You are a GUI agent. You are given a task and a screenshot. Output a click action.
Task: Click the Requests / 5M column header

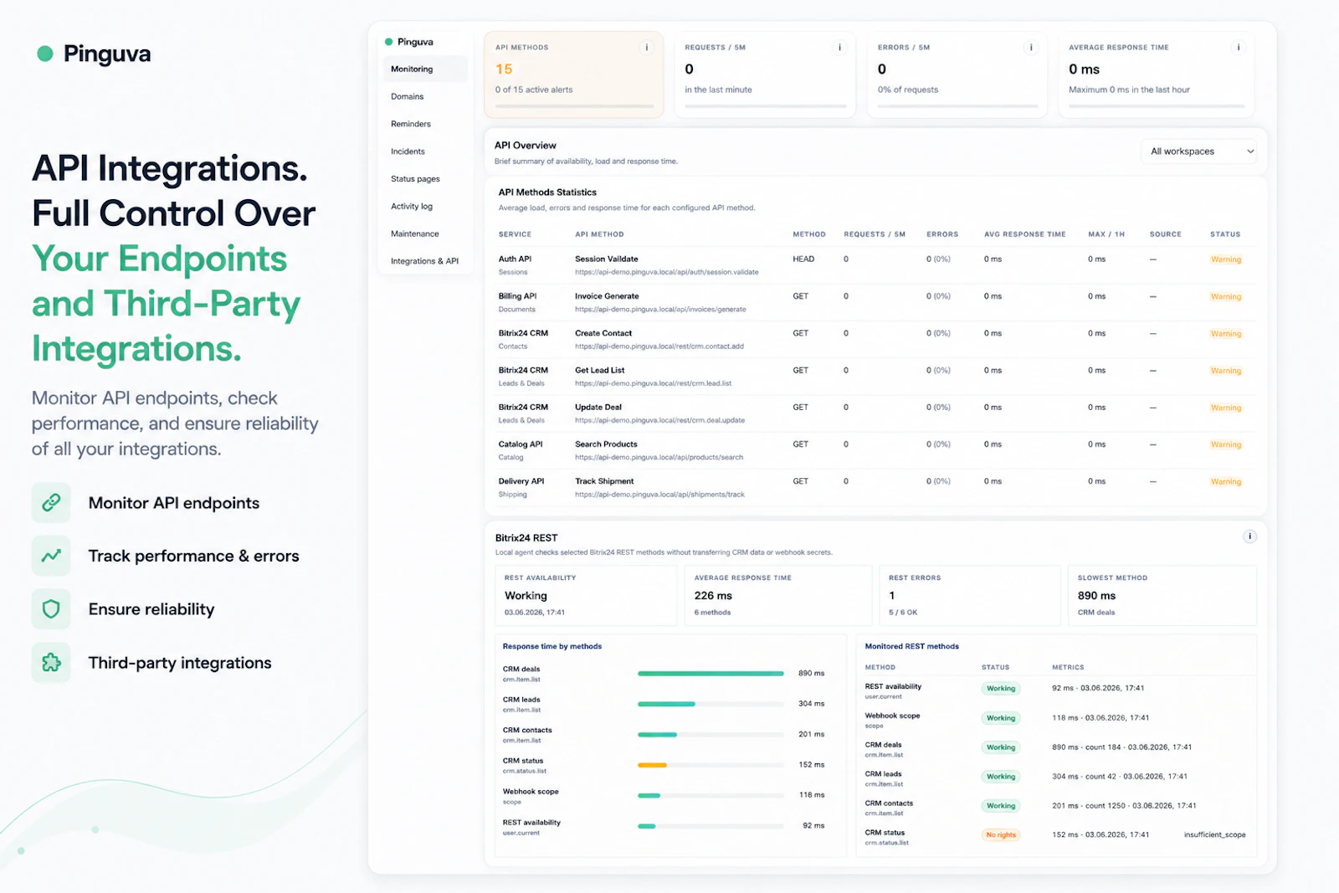coord(875,234)
